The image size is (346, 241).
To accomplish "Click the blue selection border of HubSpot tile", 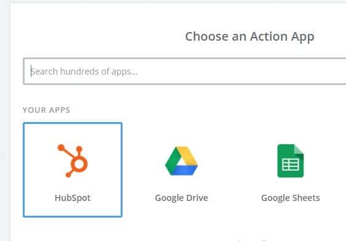I will (x=23, y=170).
